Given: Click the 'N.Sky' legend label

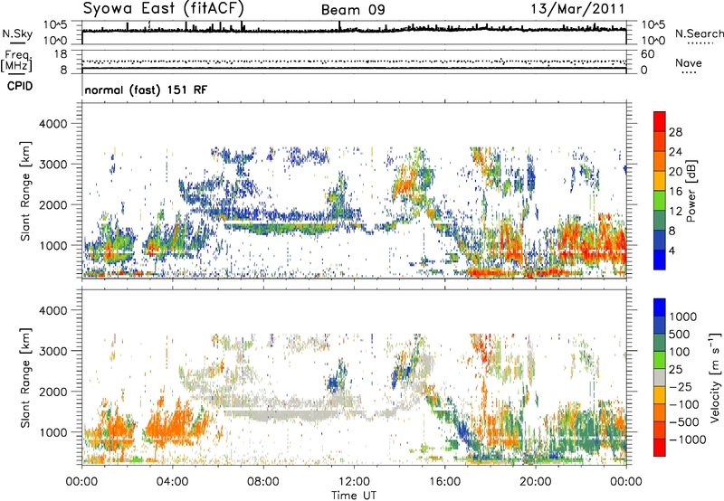Looking at the screenshot, I should coord(17,33).
